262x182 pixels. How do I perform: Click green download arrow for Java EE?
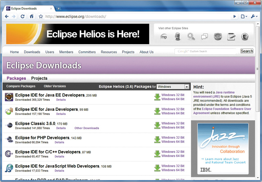(x=157, y=97)
